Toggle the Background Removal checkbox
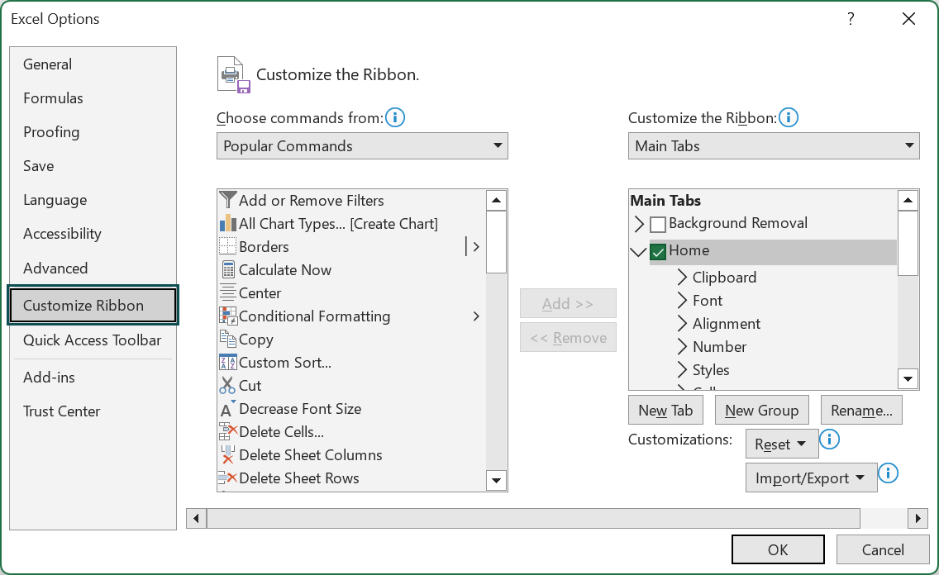Image resolution: width=939 pixels, height=575 pixels. pos(658,225)
